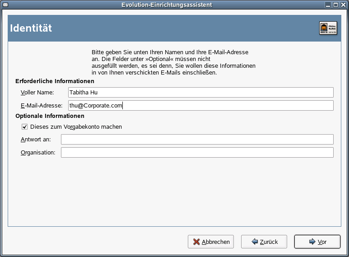The width and height of the screenshot is (349, 257).
Task: Maximize the Evolution setup window
Action: (x=335, y=5)
